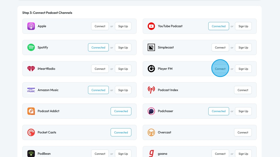Click the Amazon Music logo
280x157 pixels.
click(31, 90)
